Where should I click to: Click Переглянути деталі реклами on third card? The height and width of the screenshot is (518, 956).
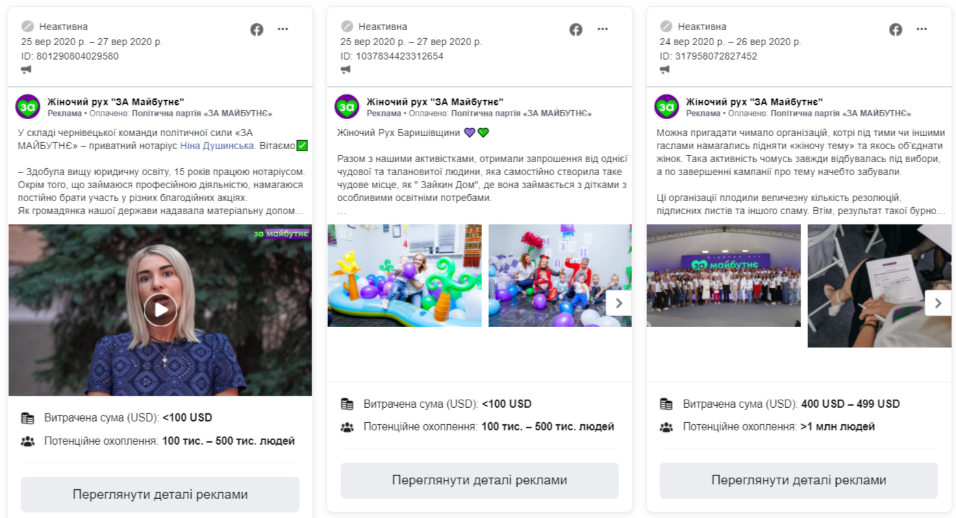click(x=798, y=480)
